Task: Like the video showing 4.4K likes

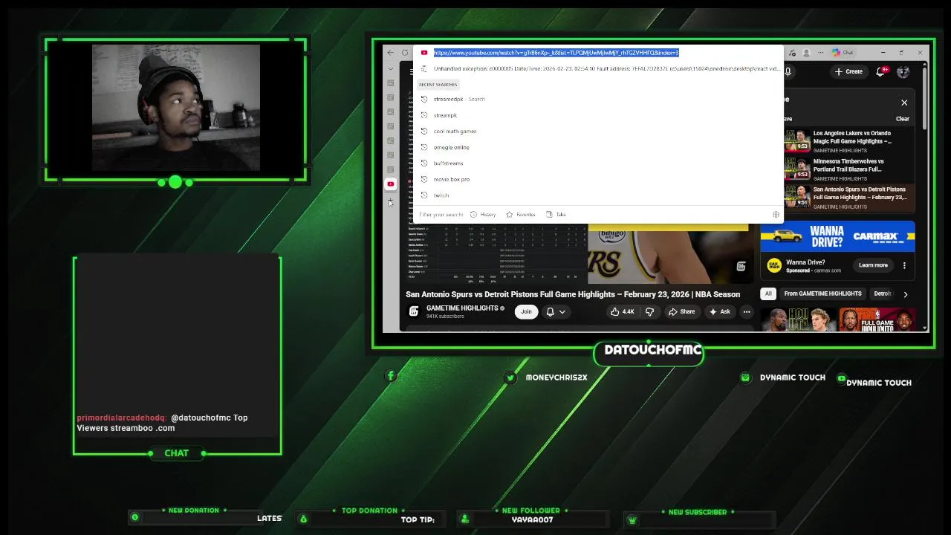Action: coord(623,311)
